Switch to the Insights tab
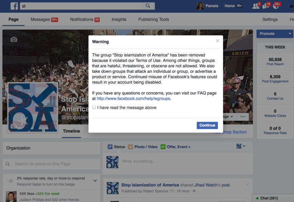Screen dimensions: 294x202 click(x=119, y=19)
